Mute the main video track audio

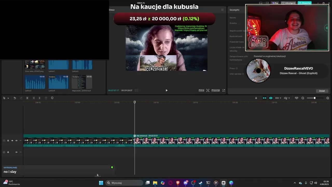16,141
